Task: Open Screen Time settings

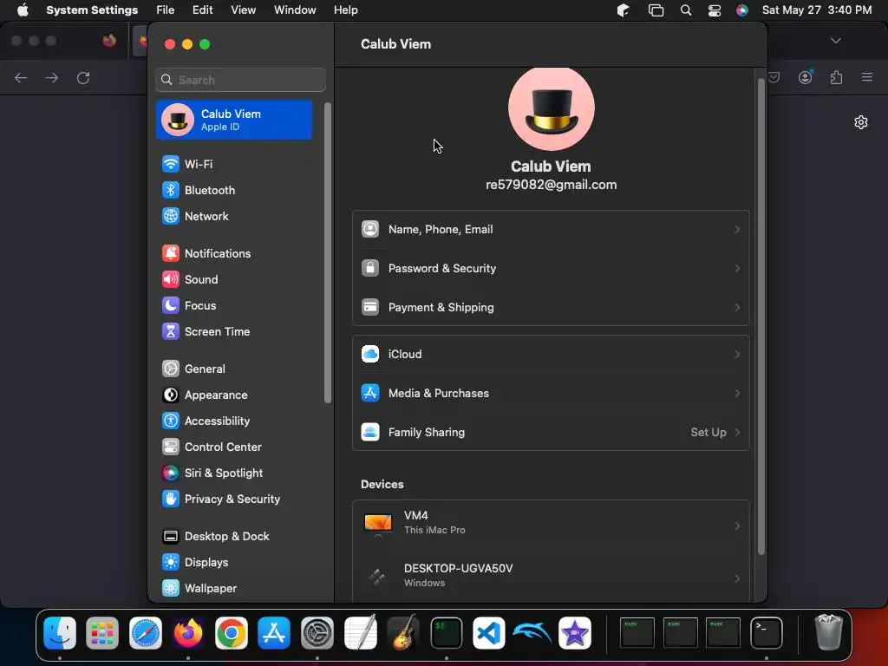Action: coord(234,332)
